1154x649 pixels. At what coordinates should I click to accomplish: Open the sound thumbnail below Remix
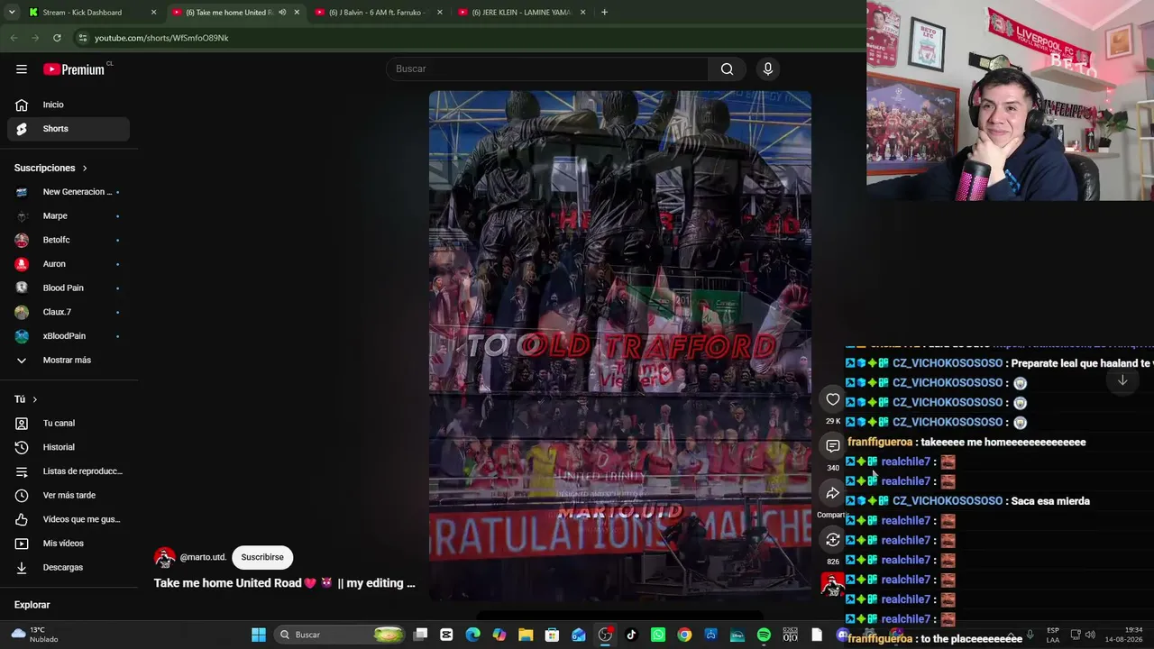pos(832,584)
